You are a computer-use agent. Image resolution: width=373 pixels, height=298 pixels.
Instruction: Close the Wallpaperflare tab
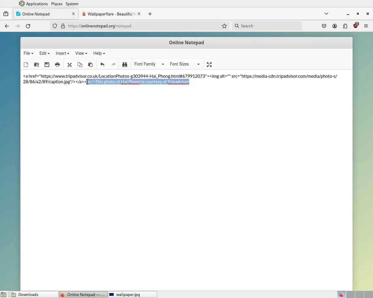tap(139, 14)
